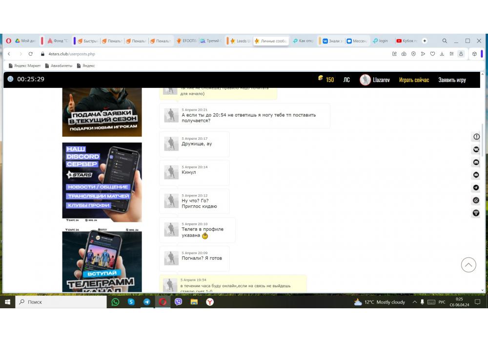
Task: Click the Discord server banner image
Action: click(x=102, y=182)
